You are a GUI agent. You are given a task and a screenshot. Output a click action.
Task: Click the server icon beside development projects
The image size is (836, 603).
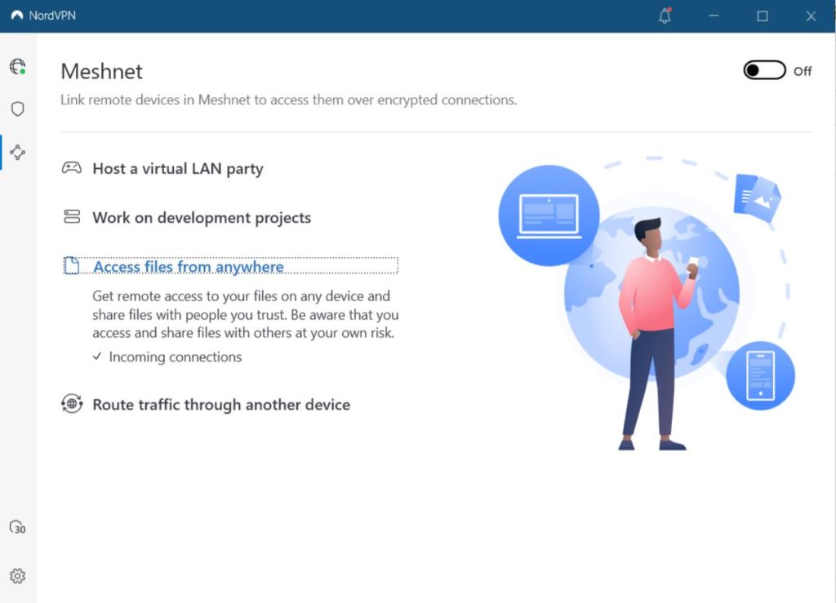pyautogui.click(x=72, y=217)
